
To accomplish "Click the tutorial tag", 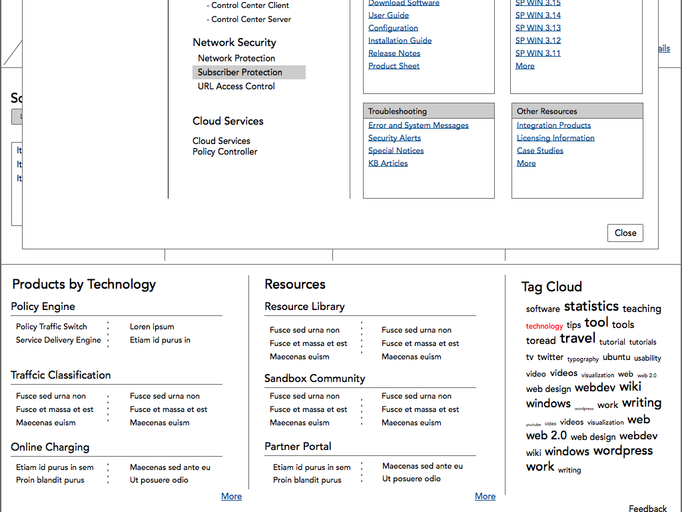I will coord(612,342).
